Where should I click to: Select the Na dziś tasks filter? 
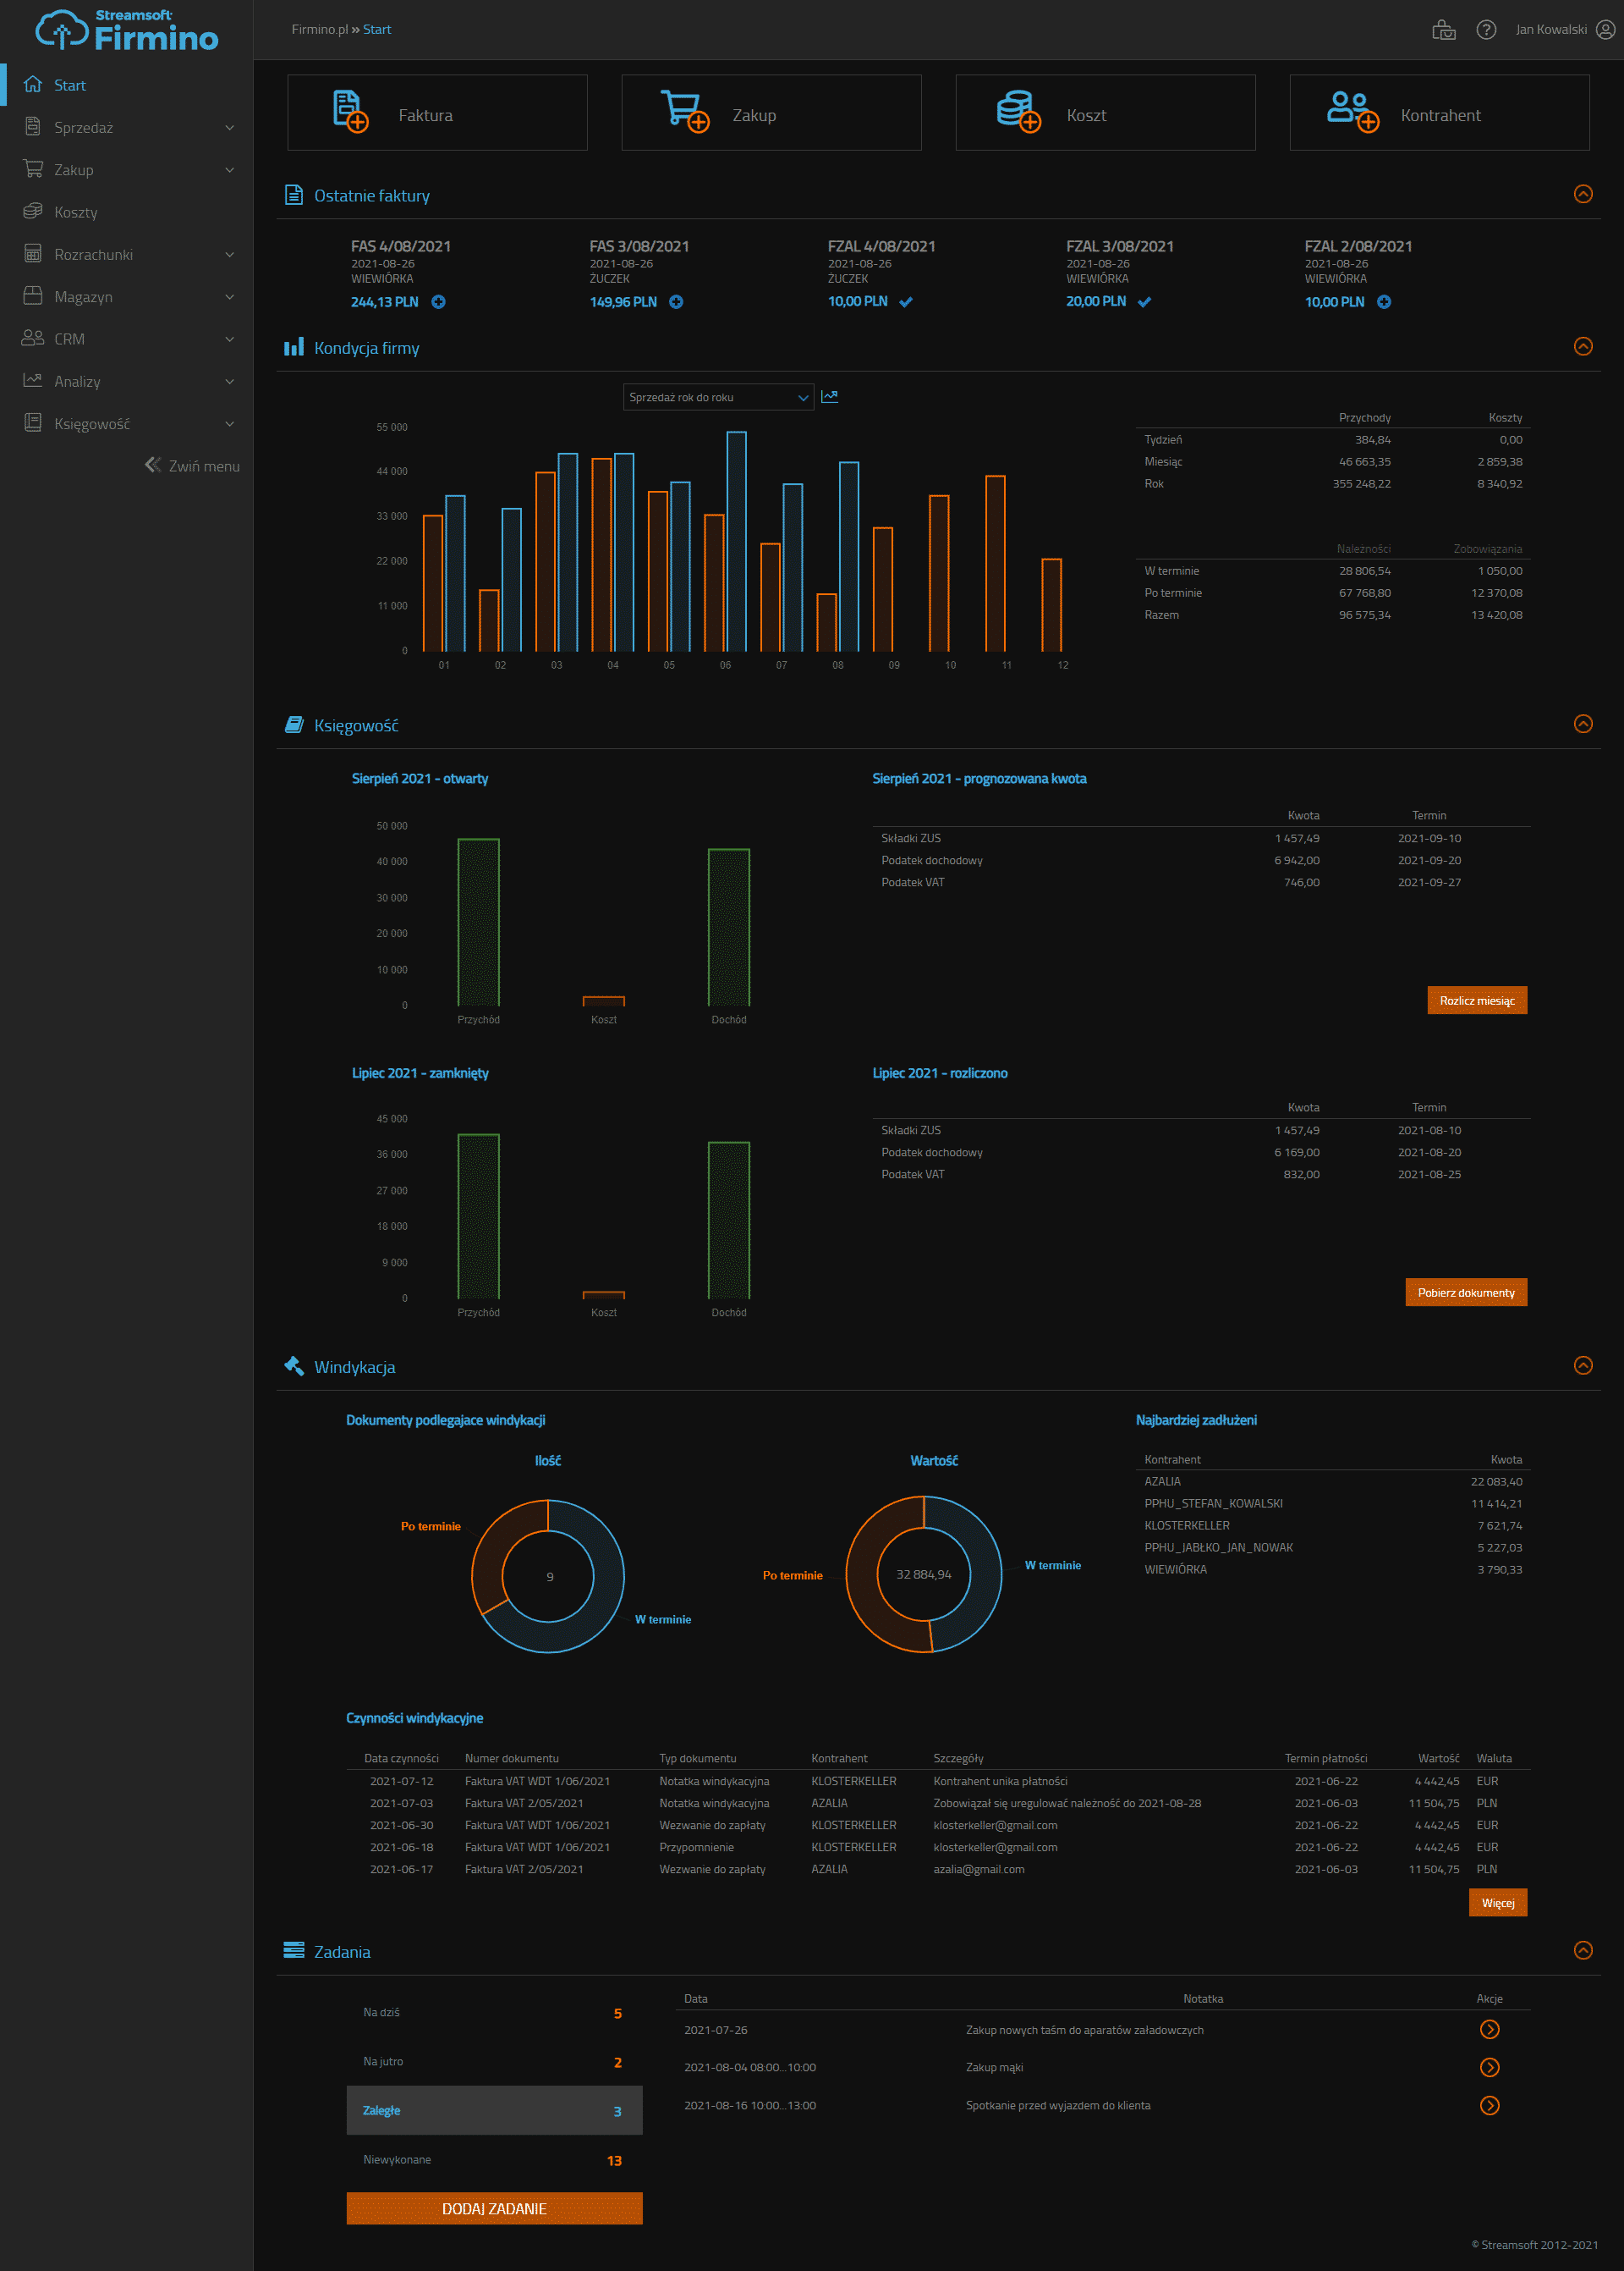tap(494, 2012)
